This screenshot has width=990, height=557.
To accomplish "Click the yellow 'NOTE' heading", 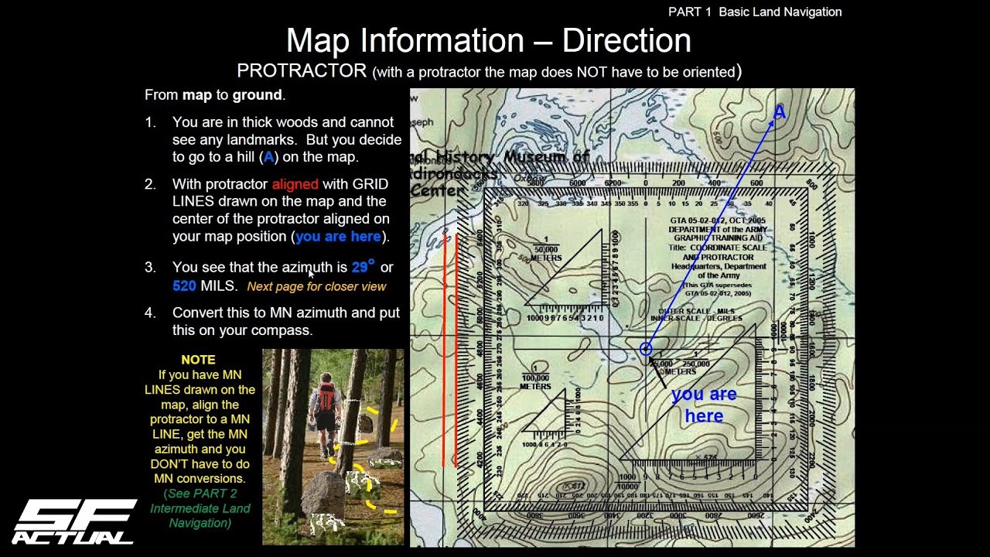I will [198, 360].
